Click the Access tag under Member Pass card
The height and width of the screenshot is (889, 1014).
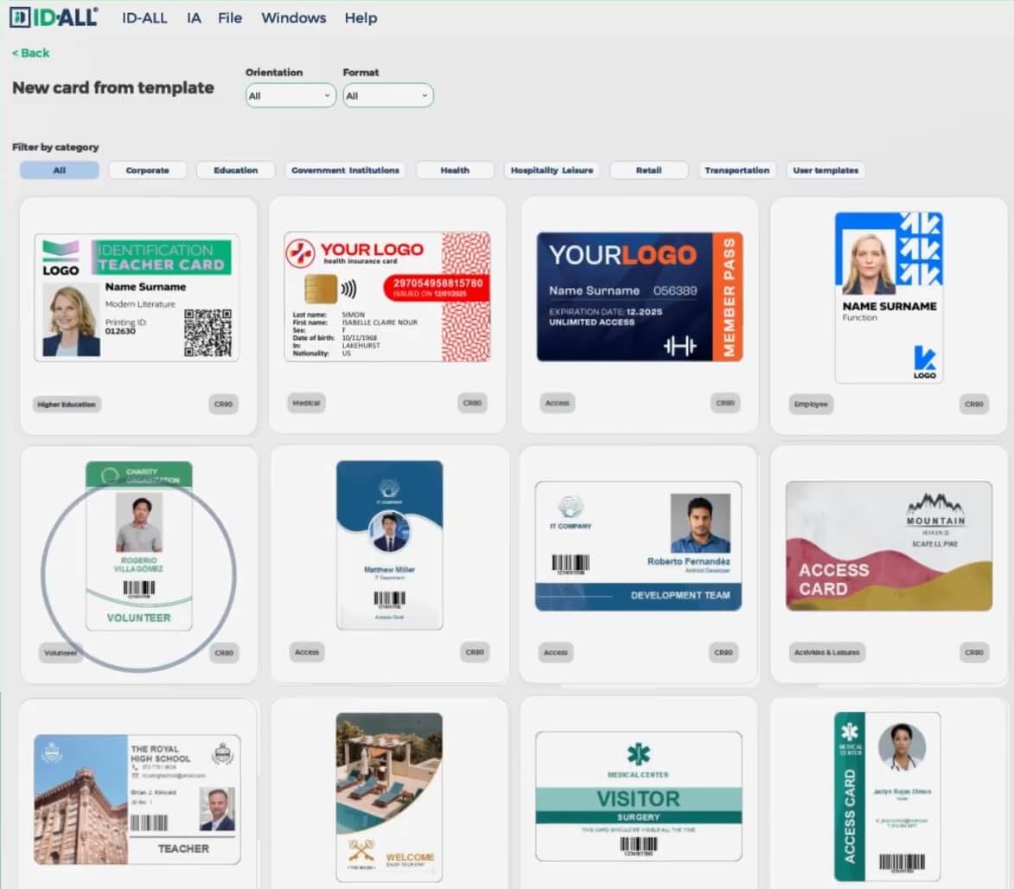pyautogui.click(x=557, y=403)
